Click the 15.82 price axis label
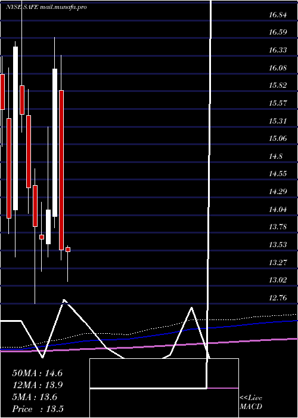This screenshot has width=298, height=418. [278, 85]
